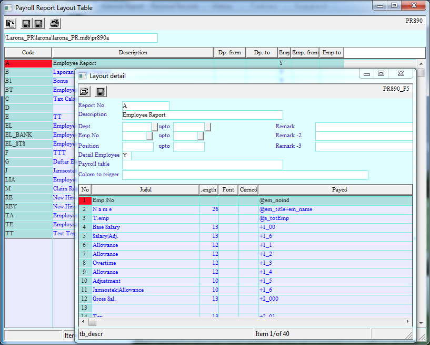The image size is (430, 345).
Task: Open the Emp.No upto lookup button
Action: click(199, 136)
